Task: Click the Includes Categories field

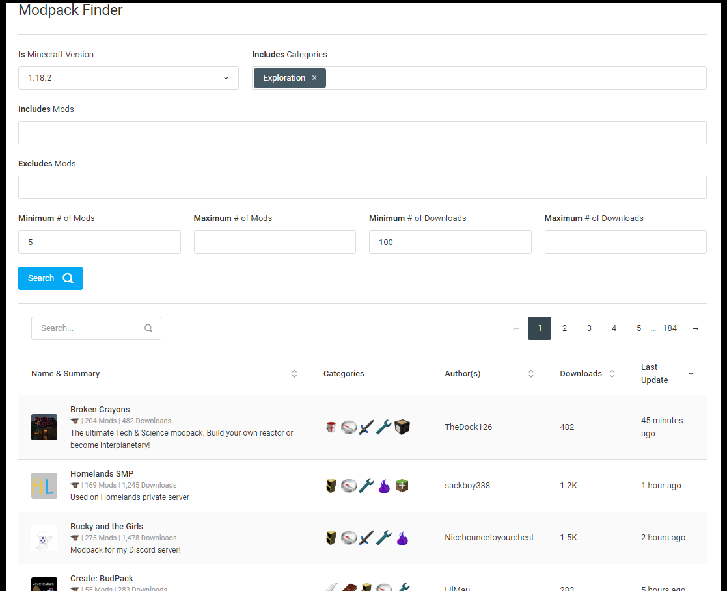Action: (479, 78)
